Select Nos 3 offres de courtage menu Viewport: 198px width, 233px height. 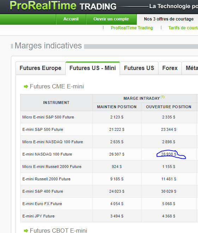169,19
